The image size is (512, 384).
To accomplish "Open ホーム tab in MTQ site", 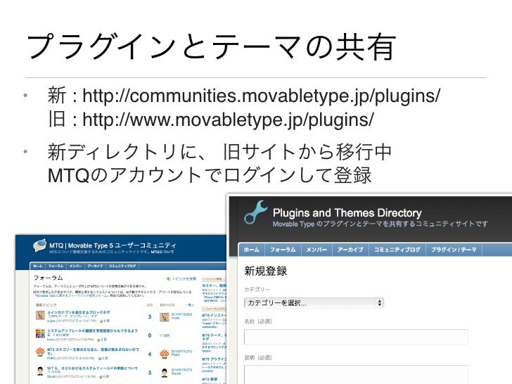I will coord(38,266).
